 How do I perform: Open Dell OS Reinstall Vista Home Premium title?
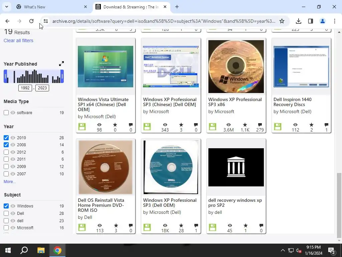pyautogui.click(x=101, y=205)
